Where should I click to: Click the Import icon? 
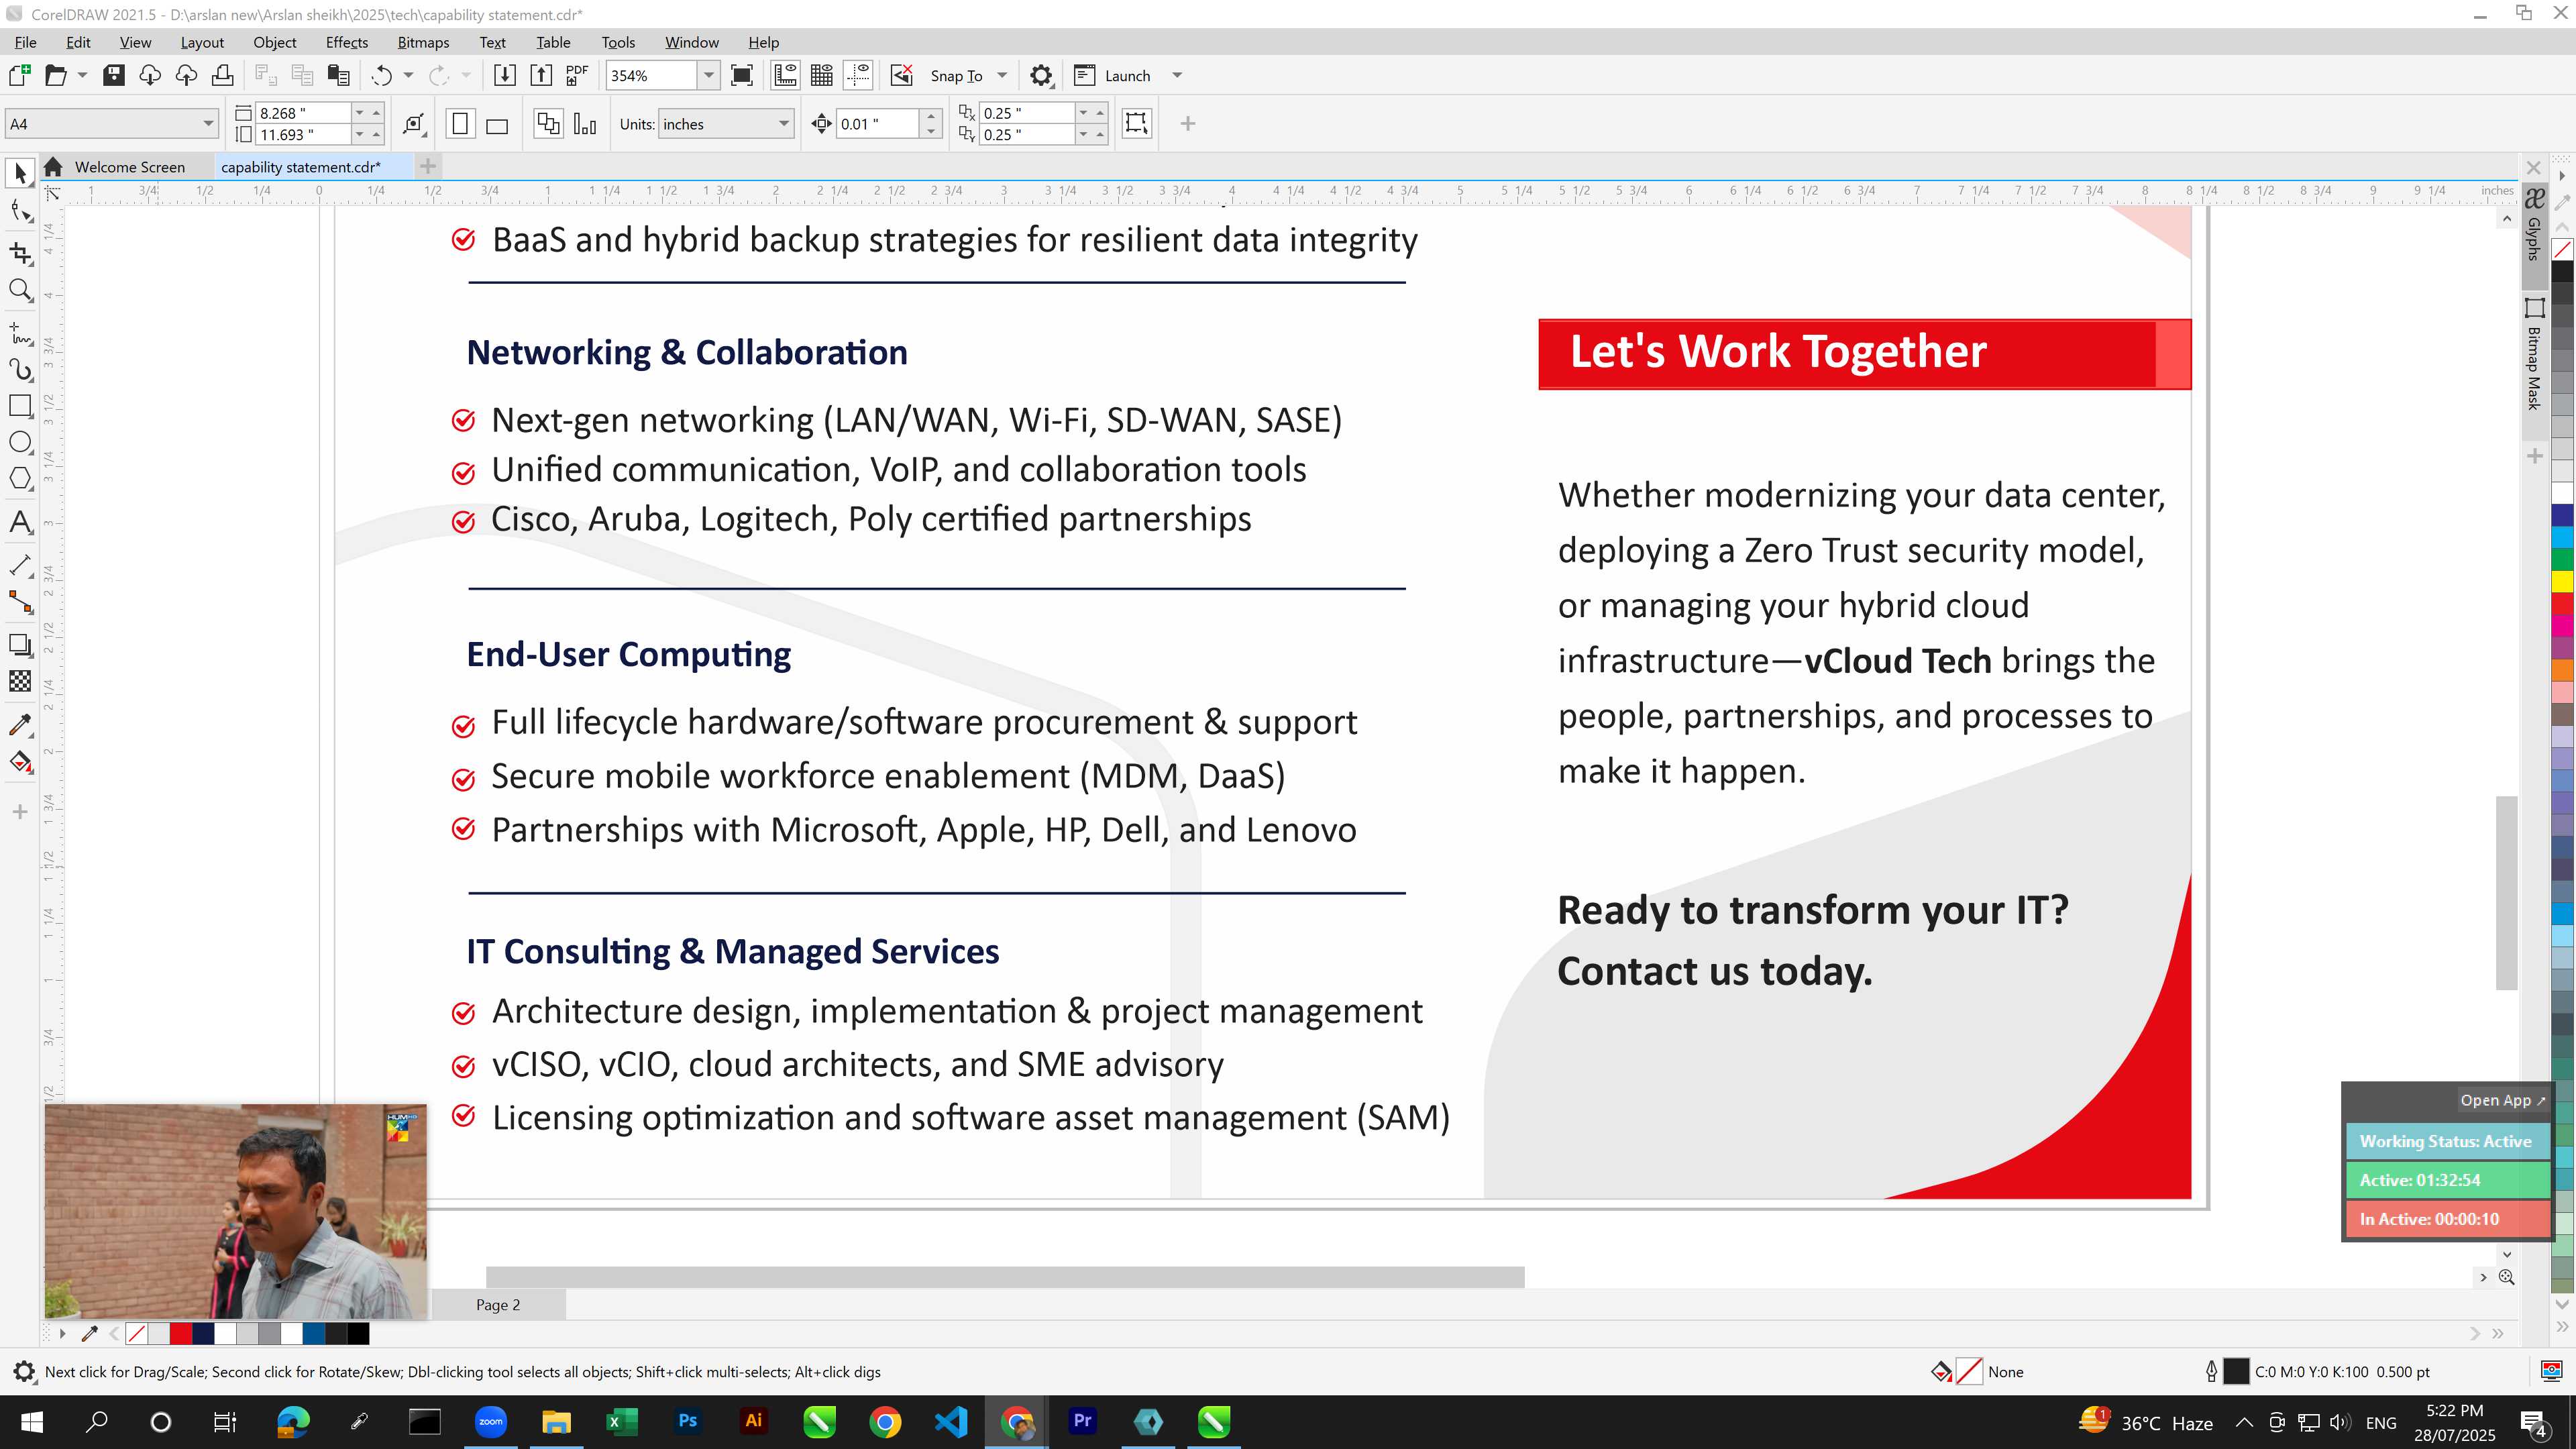505,75
